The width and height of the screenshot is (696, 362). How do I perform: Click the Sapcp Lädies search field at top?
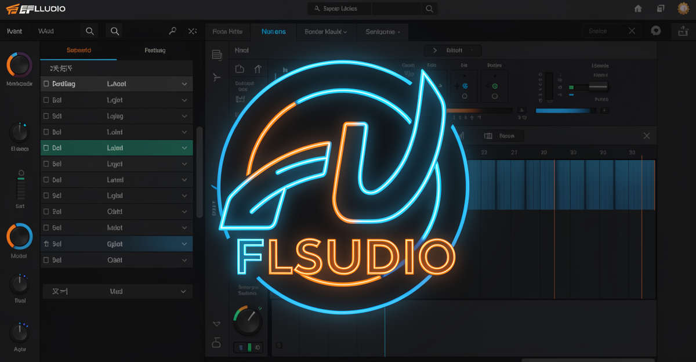click(x=339, y=9)
